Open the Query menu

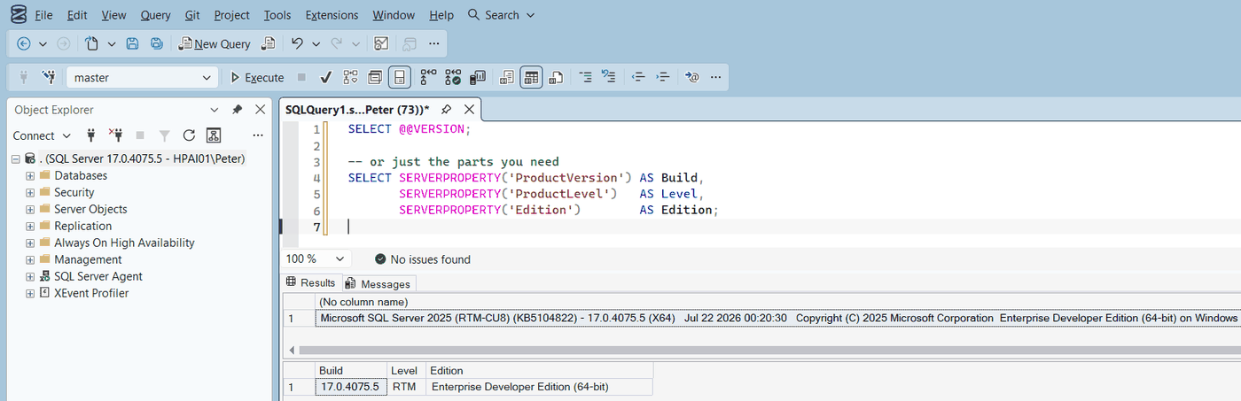pyautogui.click(x=156, y=15)
